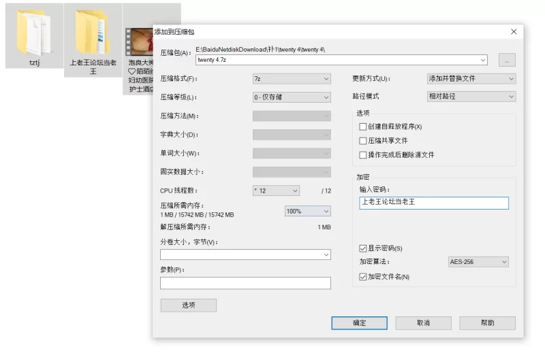Viewport: 545px width, 360px height.
Task: Uncheck 显示密码 checkbox
Action: 363,248
